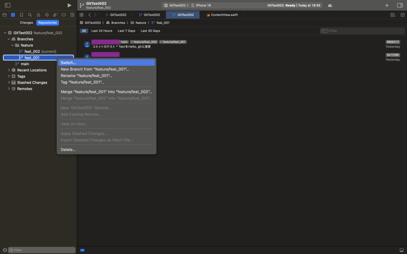Toggle the inspector panel on the right

(400, 5)
